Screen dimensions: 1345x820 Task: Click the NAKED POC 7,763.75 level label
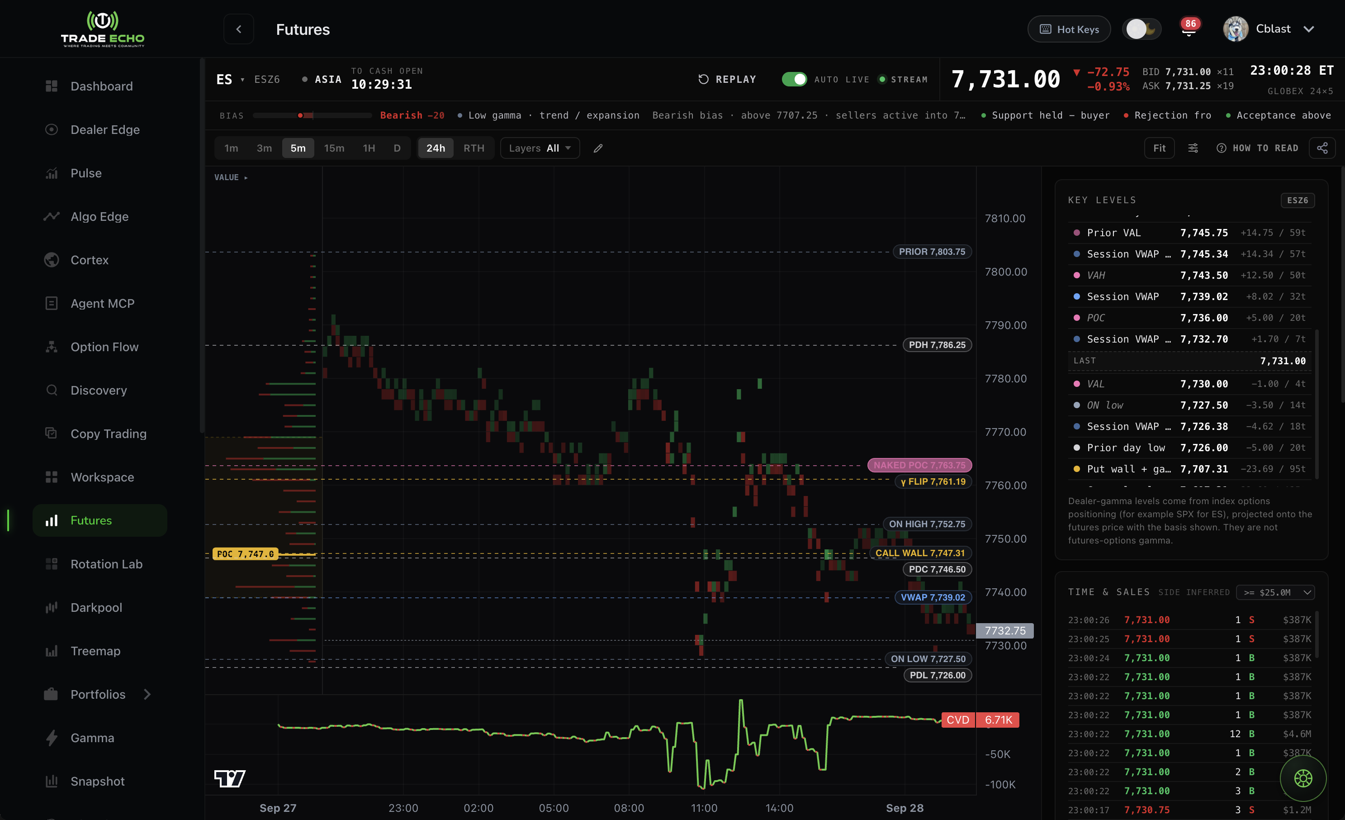point(919,465)
